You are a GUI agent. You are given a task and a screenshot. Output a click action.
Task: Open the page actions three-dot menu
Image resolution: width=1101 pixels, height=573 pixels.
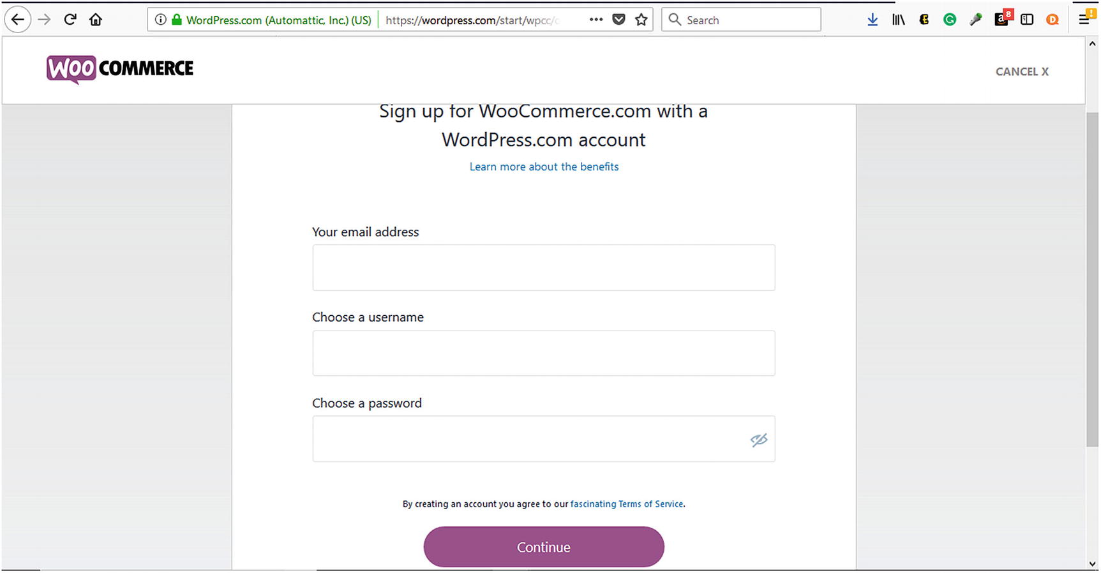[596, 20]
